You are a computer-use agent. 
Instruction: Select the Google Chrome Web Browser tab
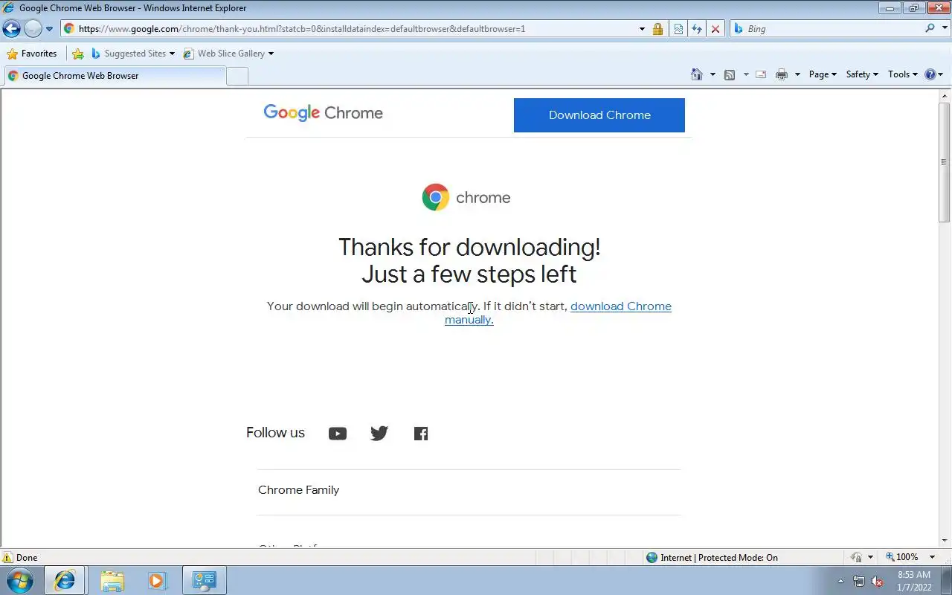(x=114, y=75)
